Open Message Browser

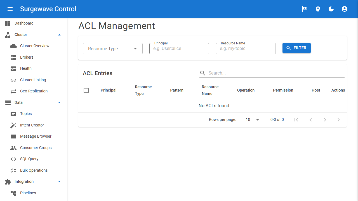34,136
